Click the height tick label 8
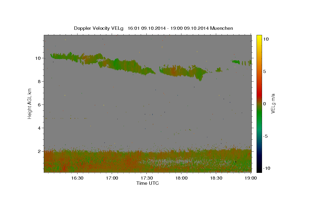The width and height of the screenshot is (311, 207). (40, 82)
